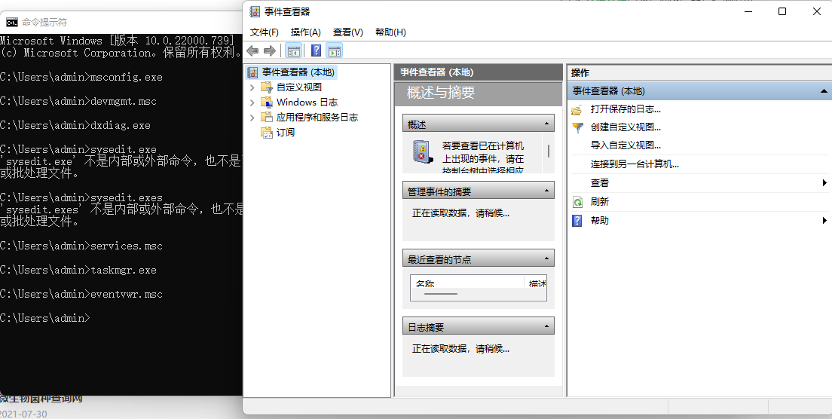
Task: Click services.msc line in command prompt
Action: coord(81,246)
